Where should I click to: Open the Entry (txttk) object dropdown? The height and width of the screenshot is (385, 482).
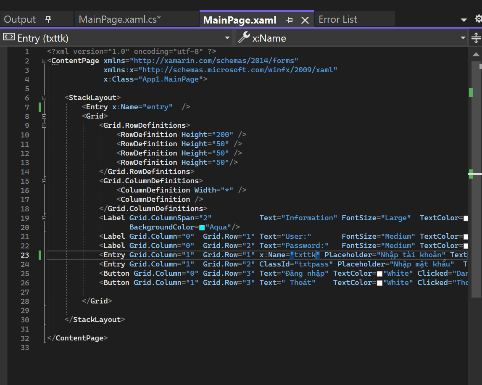point(227,37)
